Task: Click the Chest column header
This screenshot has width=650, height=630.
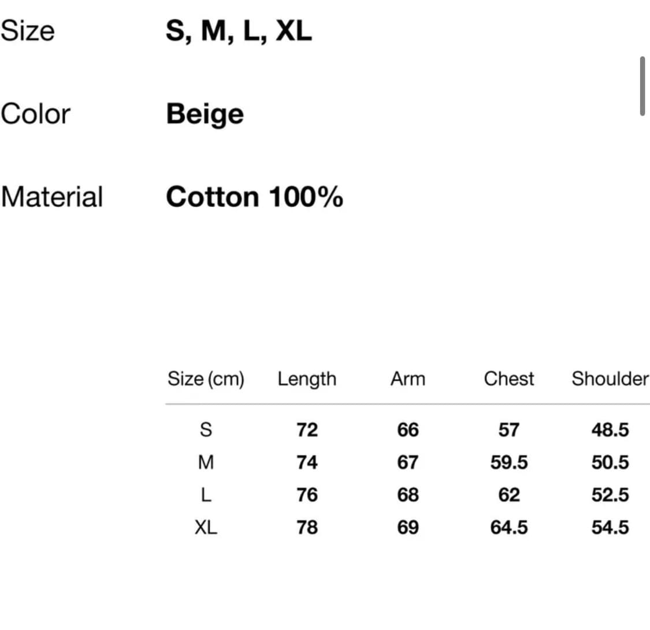Action: click(x=509, y=379)
